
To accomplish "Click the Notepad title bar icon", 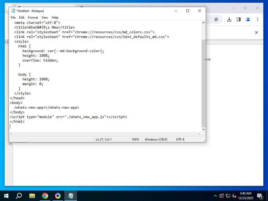I will [x=13, y=11].
